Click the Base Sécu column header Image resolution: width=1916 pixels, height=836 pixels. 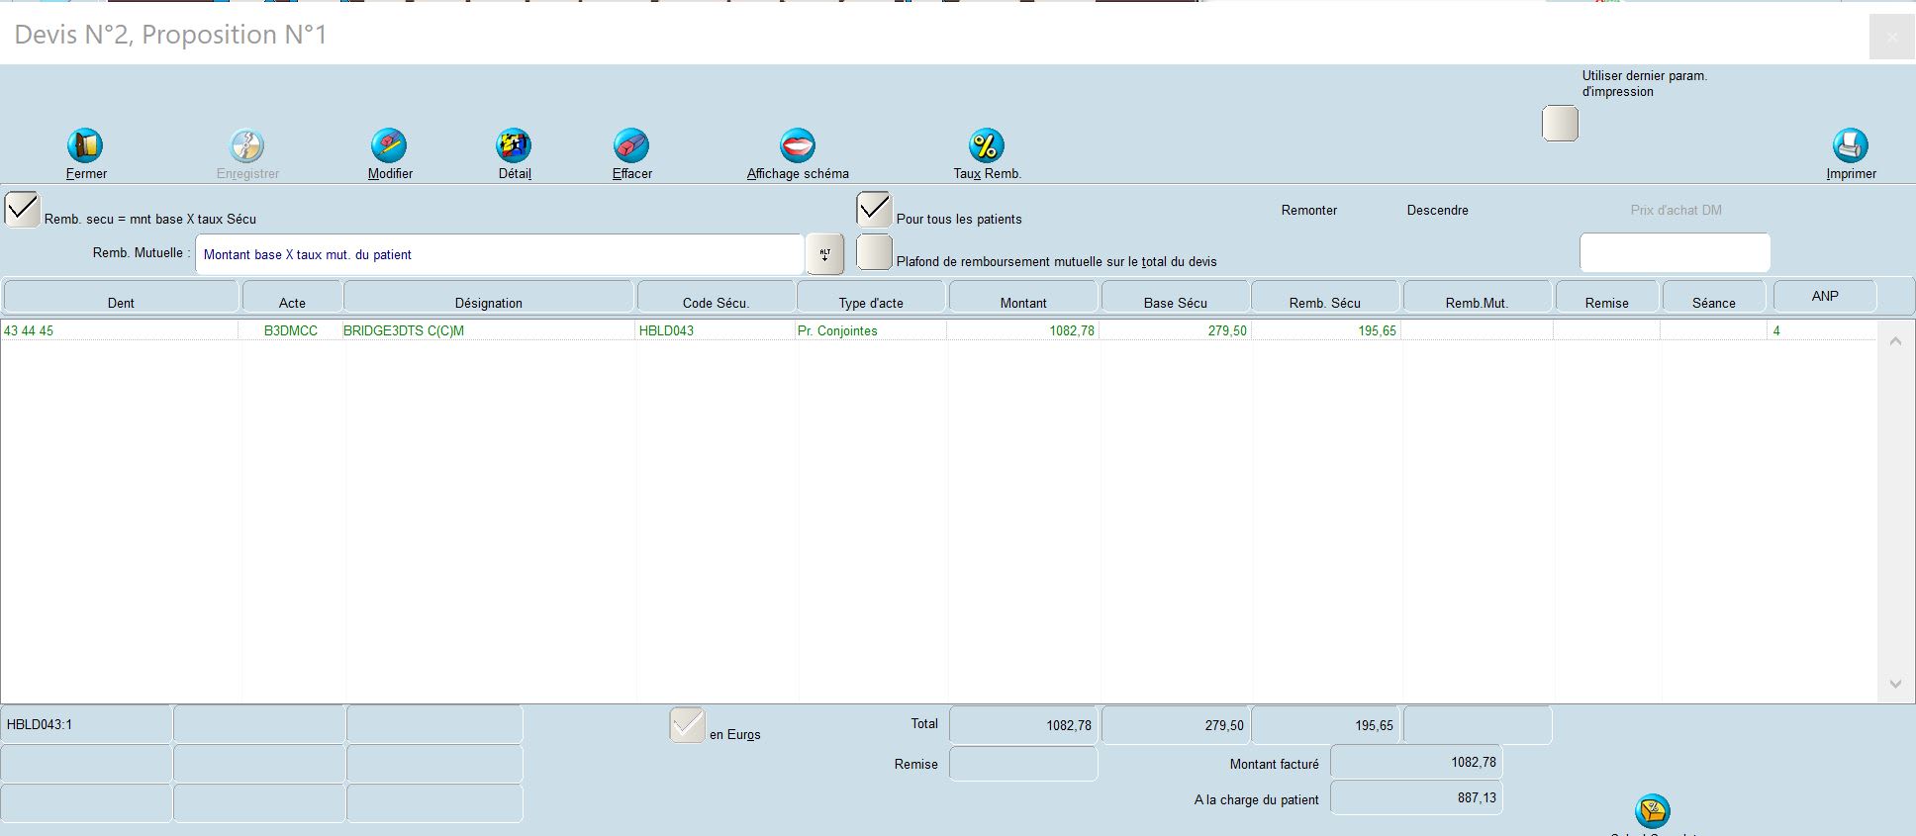coord(1175,297)
